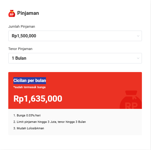Click the Jumlah Pinjaman label
The height and width of the screenshot is (150, 151).
pyautogui.click(x=22, y=27)
